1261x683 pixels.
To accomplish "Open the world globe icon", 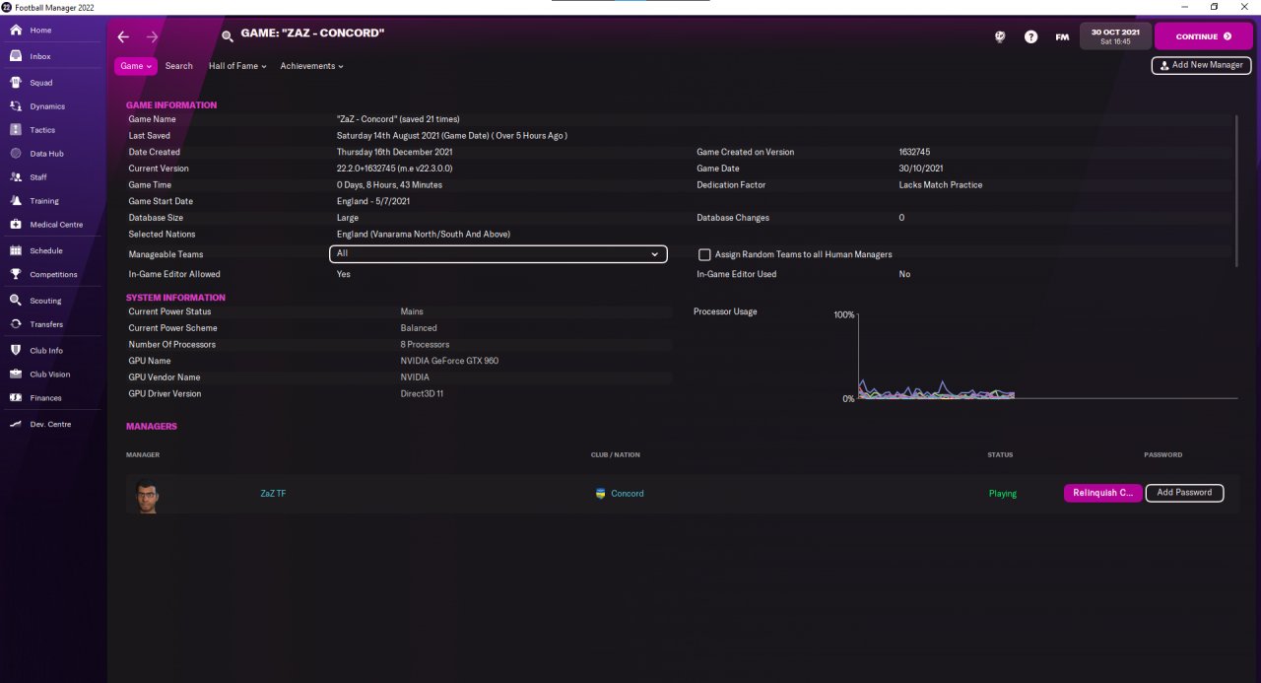I will pyautogui.click(x=1000, y=36).
